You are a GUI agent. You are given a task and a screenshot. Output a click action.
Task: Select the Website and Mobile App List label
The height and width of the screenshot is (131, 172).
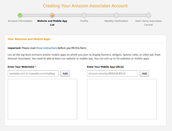click(52, 23)
